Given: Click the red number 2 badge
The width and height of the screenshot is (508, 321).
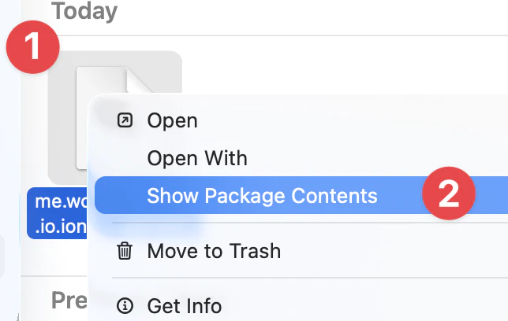Looking at the screenshot, I should [x=449, y=195].
